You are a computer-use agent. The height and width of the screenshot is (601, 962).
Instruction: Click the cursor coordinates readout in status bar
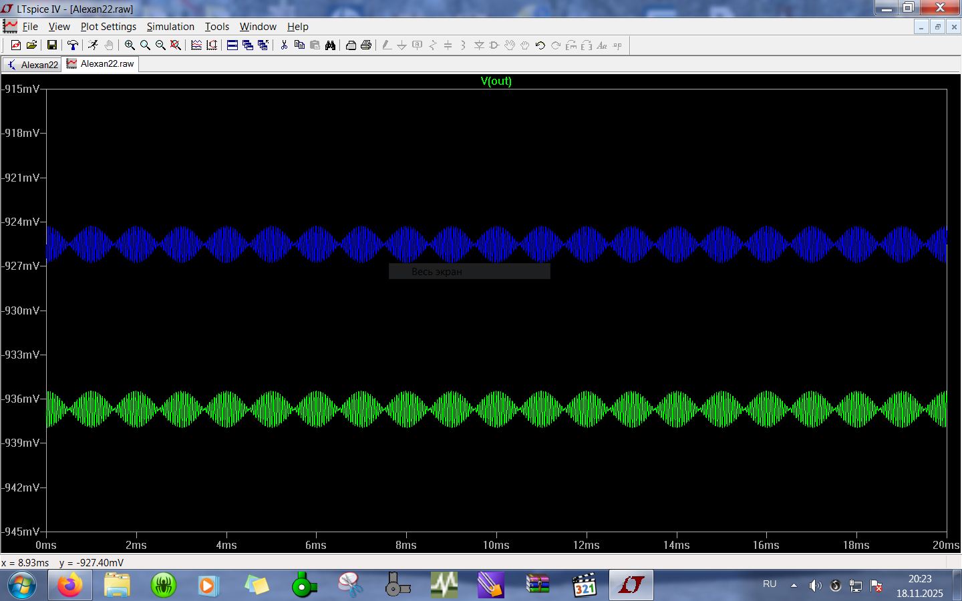(63, 563)
